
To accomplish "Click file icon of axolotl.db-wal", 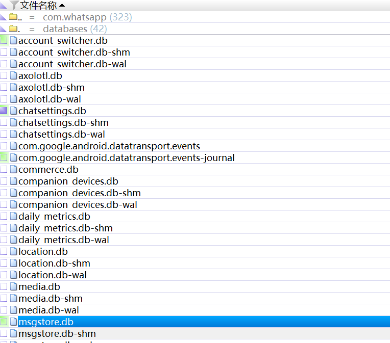I will tap(14, 99).
